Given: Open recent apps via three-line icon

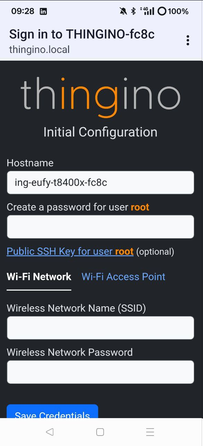Looking at the screenshot, I should click(x=150, y=432).
